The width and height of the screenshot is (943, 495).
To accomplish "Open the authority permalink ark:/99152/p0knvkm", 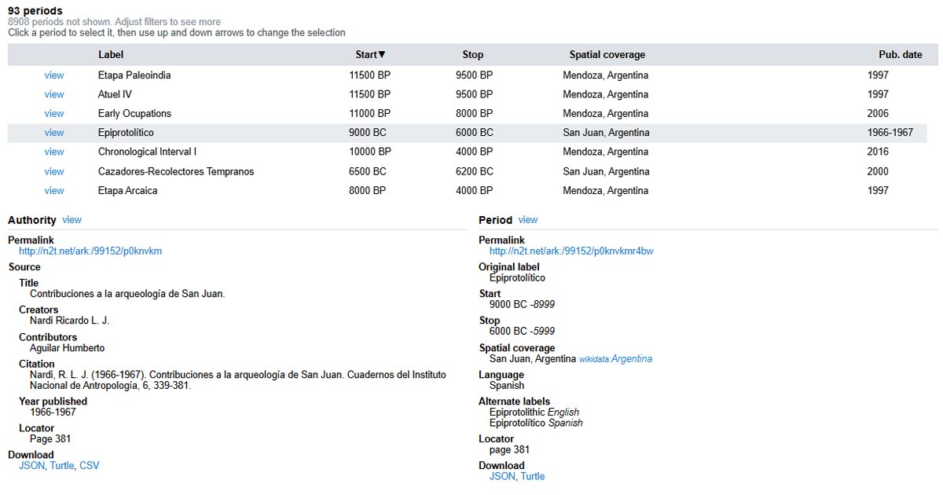I will click(x=89, y=251).
